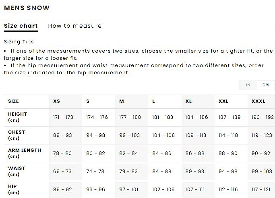This screenshot has width=275, height=198.
Task: Click the M size column header
Action: click(x=122, y=101)
